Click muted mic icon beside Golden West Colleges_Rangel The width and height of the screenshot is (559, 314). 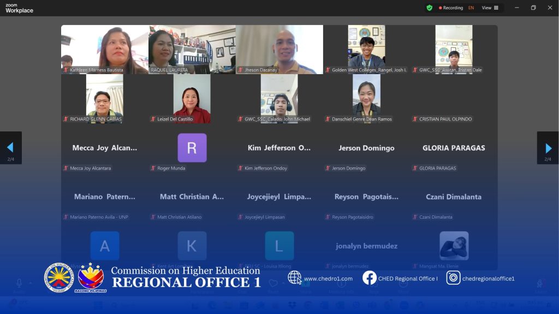tap(328, 70)
